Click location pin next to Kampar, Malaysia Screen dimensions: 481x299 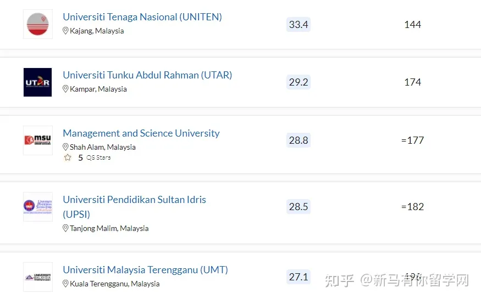[x=65, y=89]
